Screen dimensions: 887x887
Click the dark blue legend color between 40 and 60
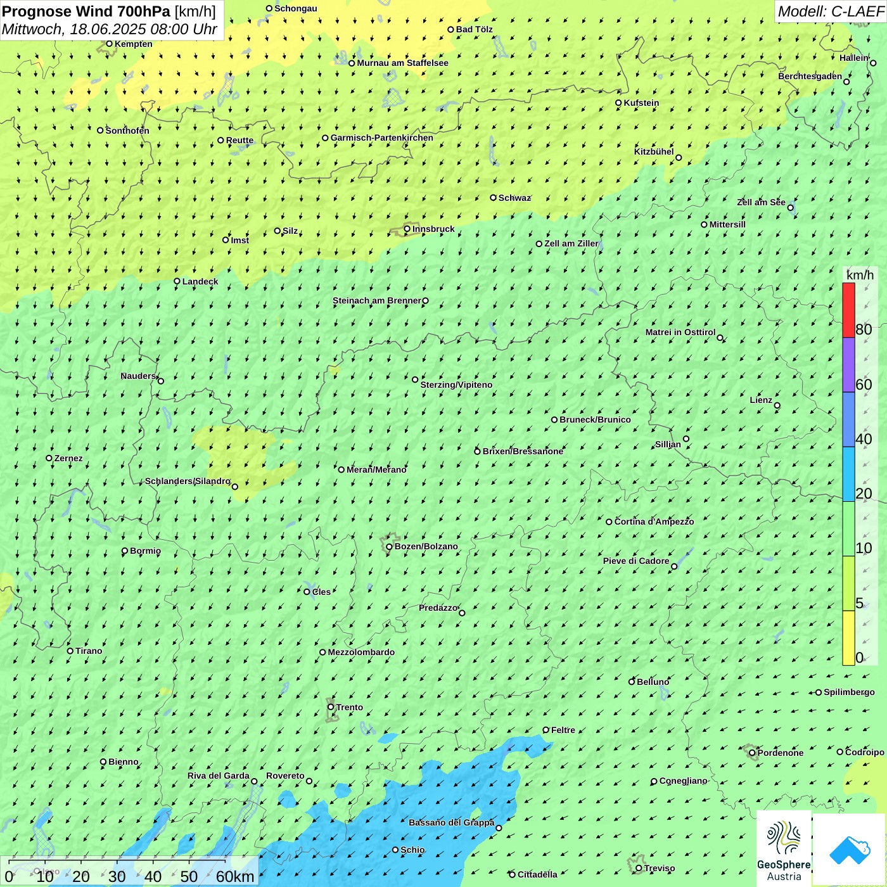point(848,420)
